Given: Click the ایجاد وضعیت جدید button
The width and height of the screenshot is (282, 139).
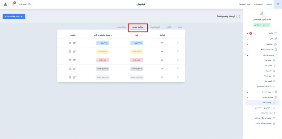Looking at the screenshot, I should click(14, 17).
